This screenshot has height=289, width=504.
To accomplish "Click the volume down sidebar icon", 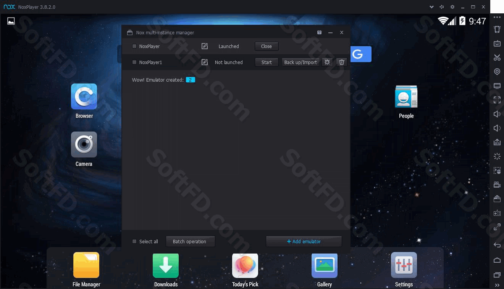I will coord(497,128).
